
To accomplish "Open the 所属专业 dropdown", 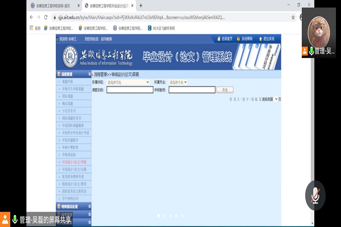I will coord(178,82).
